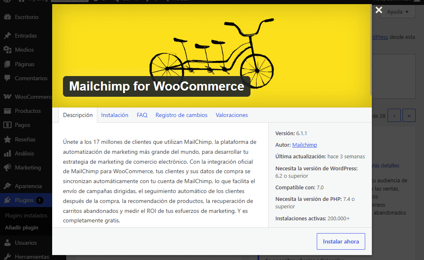Screen dimensions: 424x260
Task: Click the Compatible con: 7.0 text
Action: tap(299, 188)
